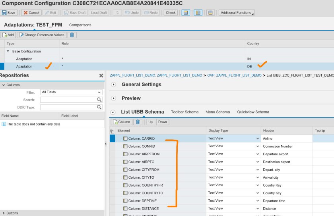
Task: Click the Header field containing Connection Number
Action: pos(286,146)
